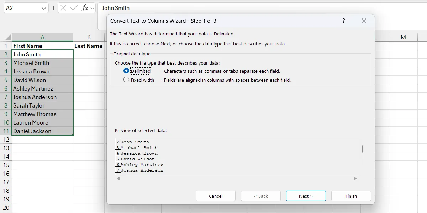
Task: Click the Finish button
Action: click(351, 196)
